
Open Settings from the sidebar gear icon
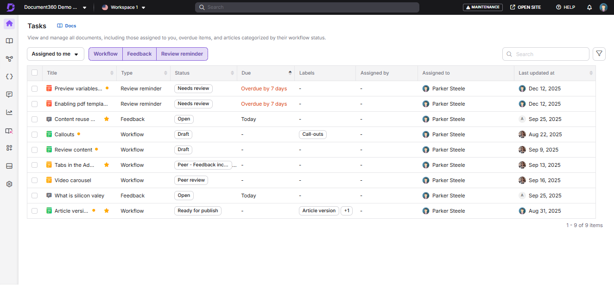(x=9, y=184)
